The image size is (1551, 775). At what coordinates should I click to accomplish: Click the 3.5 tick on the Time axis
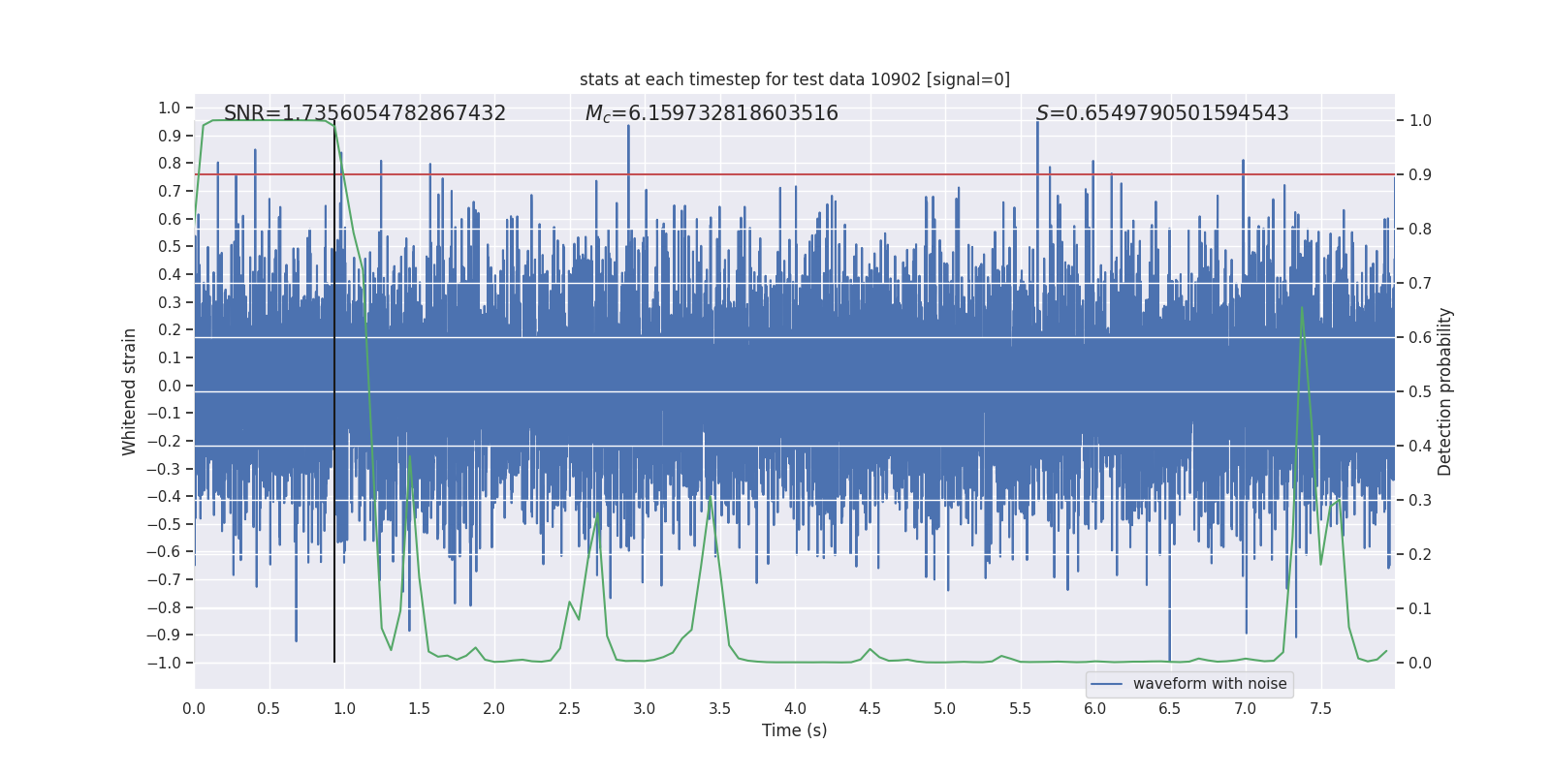click(x=719, y=708)
